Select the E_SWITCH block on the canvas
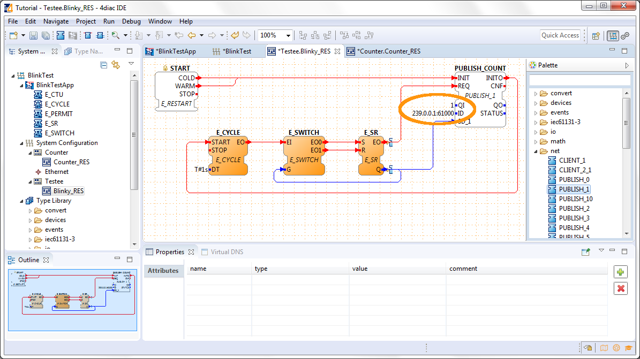Image resolution: width=640 pixels, height=359 pixels. coord(304,155)
